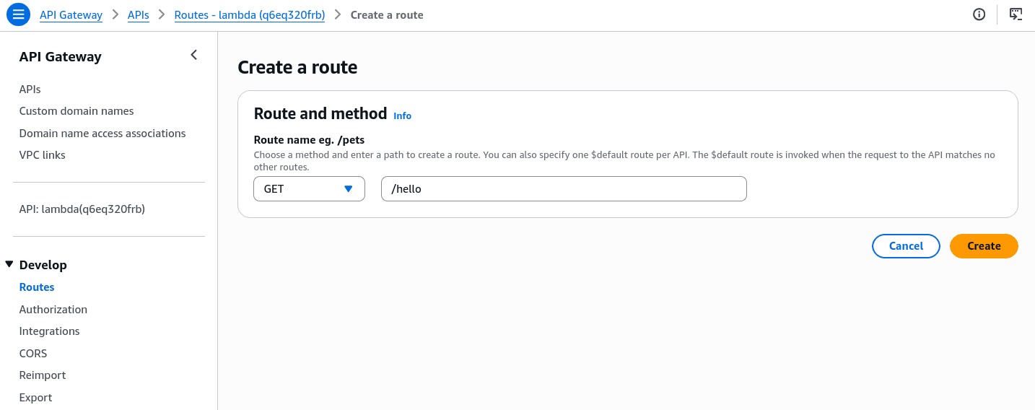The image size is (1035, 410).
Task: Open Authorization in the sidebar
Action: 53,310
